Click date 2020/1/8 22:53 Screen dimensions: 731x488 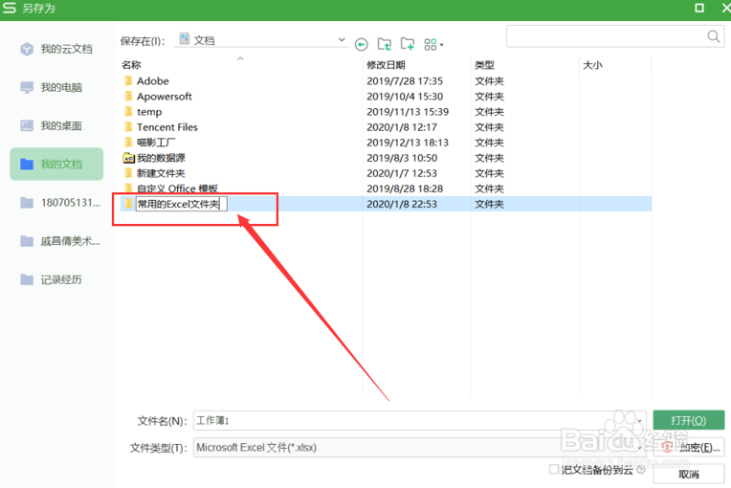pos(402,204)
